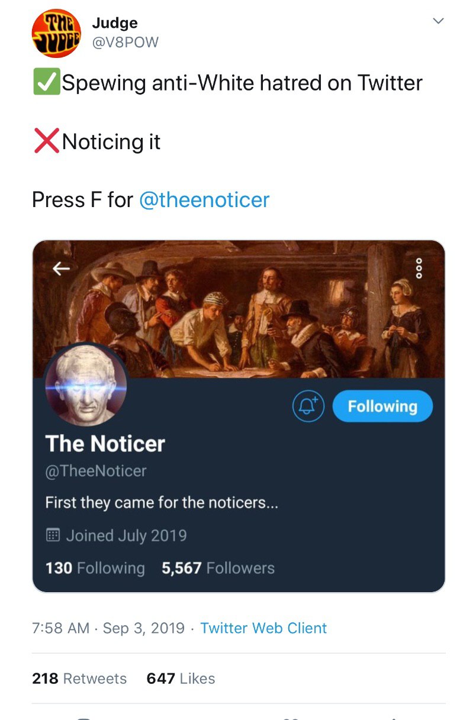Expand the tweet options chevron

point(438,22)
